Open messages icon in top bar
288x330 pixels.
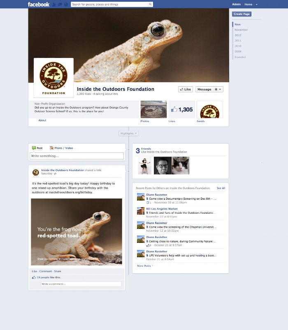(60, 5)
